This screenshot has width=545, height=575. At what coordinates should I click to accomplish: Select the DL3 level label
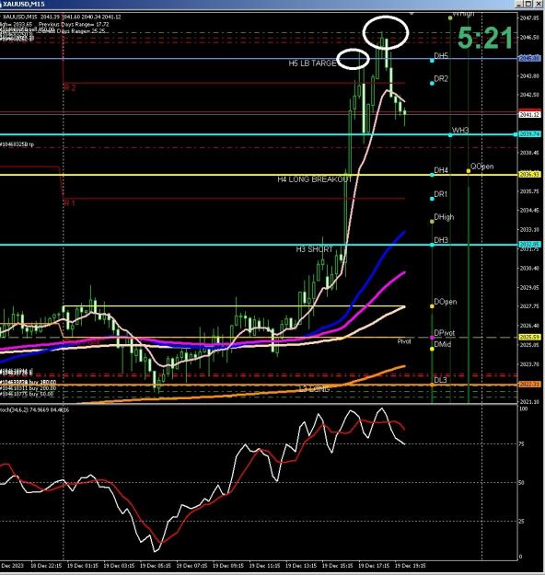(440, 380)
